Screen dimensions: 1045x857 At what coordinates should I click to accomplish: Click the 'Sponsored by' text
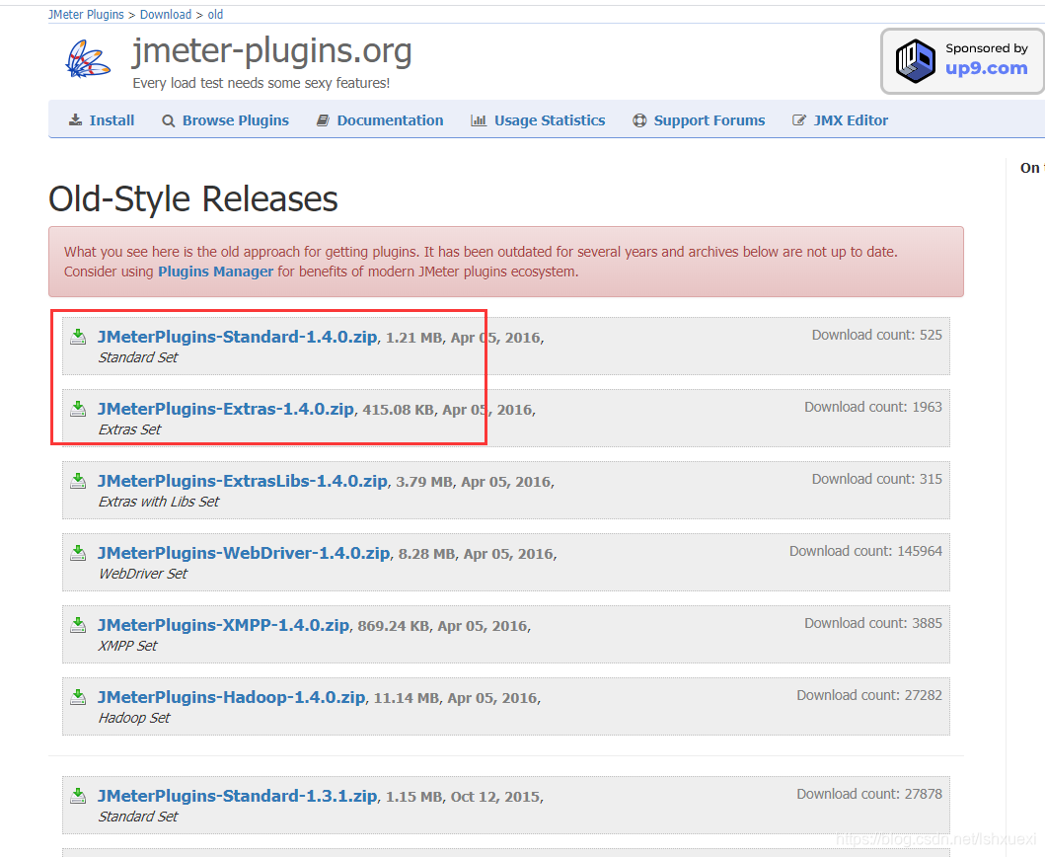pos(987,48)
